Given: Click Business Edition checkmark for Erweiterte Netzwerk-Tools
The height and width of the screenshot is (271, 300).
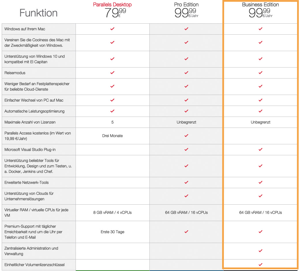Looking at the screenshot, I should [x=260, y=182].
